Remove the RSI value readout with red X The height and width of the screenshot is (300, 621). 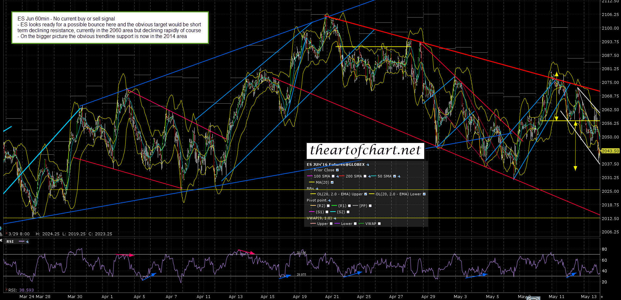pos(6,290)
